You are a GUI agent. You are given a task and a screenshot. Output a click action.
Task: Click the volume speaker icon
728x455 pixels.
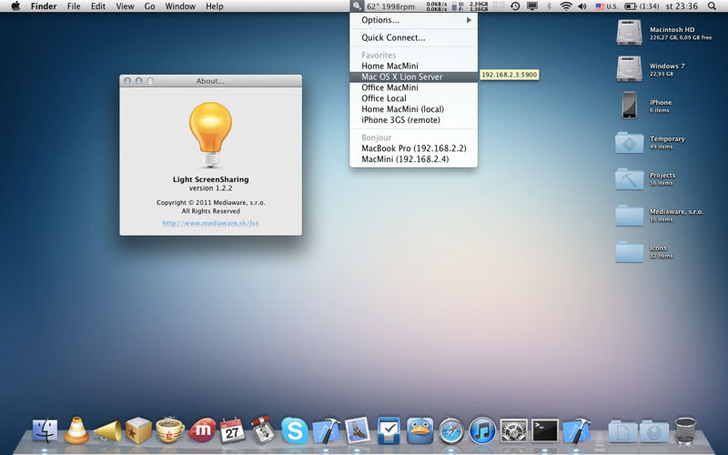coord(581,6)
